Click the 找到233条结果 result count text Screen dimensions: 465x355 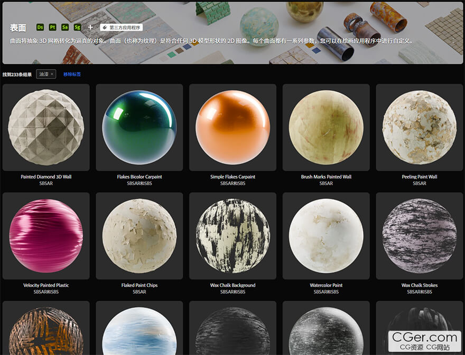coord(17,74)
